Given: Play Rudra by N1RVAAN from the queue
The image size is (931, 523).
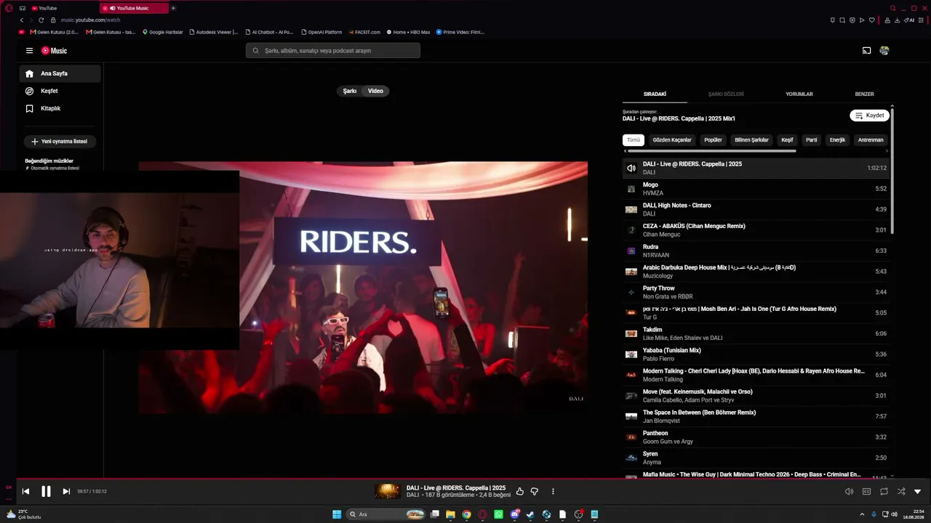Looking at the screenshot, I should (x=756, y=251).
